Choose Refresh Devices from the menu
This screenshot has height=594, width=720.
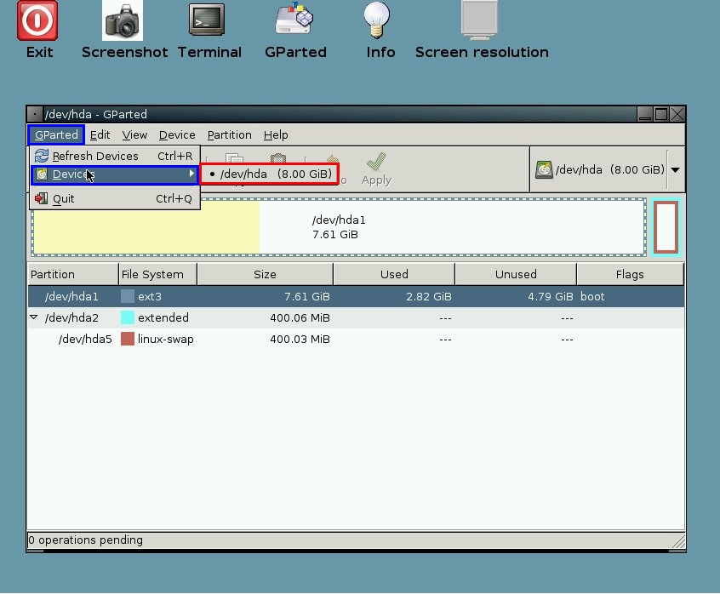(x=114, y=156)
